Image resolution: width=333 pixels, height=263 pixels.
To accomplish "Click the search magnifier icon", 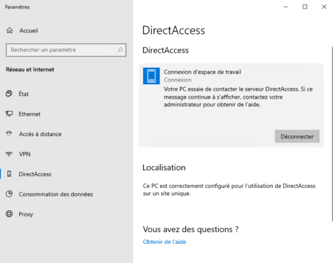I will [120, 50].
